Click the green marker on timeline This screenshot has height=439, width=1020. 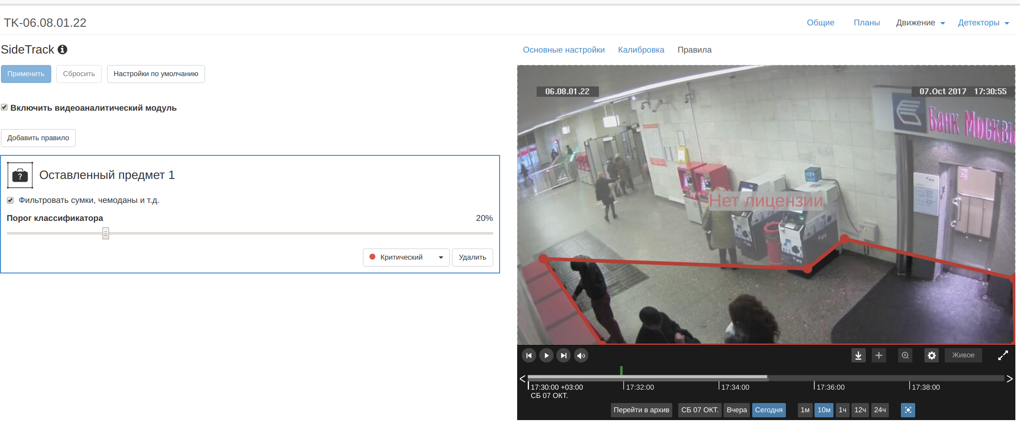point(622,370)
